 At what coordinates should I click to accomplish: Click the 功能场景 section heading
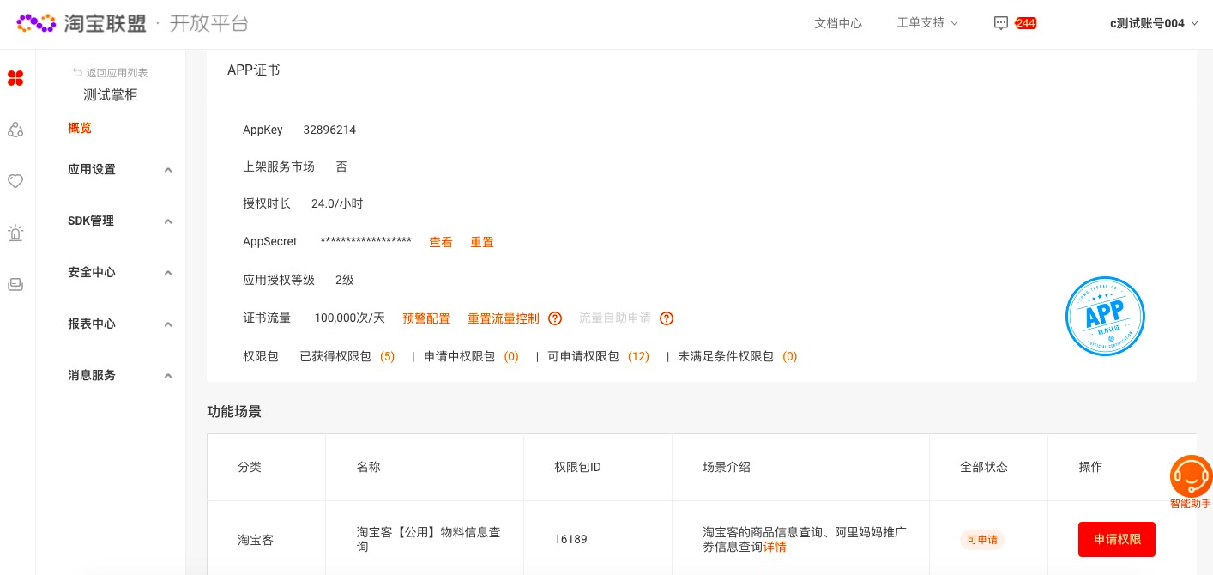click(x=234, y=412)
